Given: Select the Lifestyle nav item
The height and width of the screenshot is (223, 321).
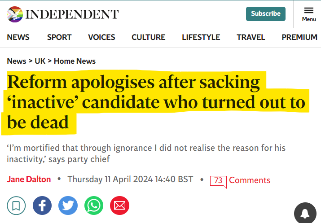Looking at the screenshot, I should pos(201,37).
